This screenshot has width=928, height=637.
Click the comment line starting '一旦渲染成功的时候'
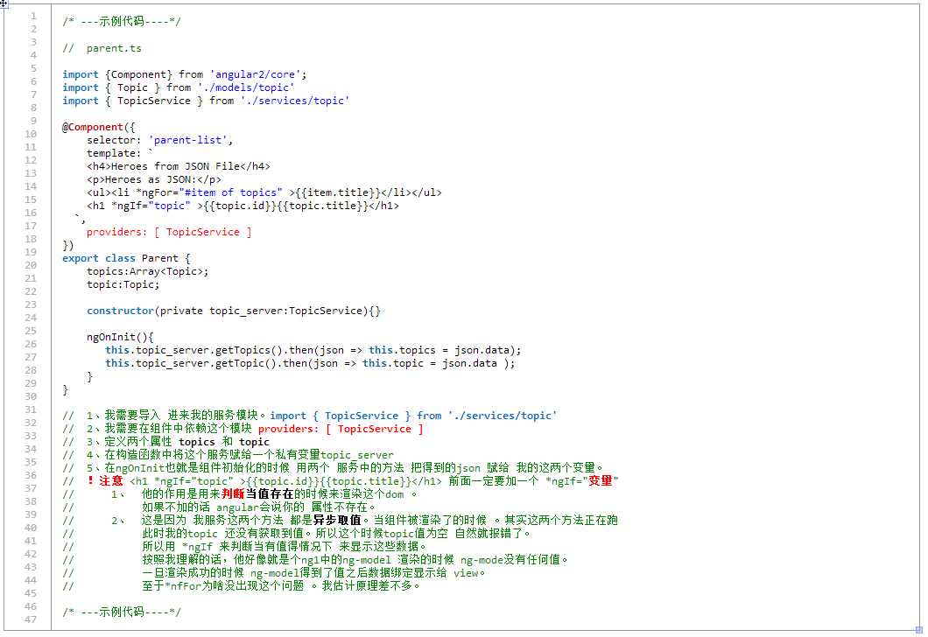pos(313,572)
